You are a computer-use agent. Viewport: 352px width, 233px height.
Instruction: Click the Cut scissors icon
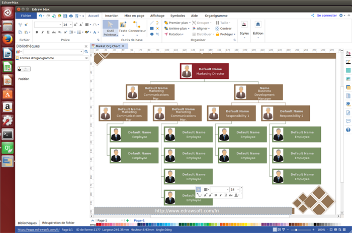(20, 25)
